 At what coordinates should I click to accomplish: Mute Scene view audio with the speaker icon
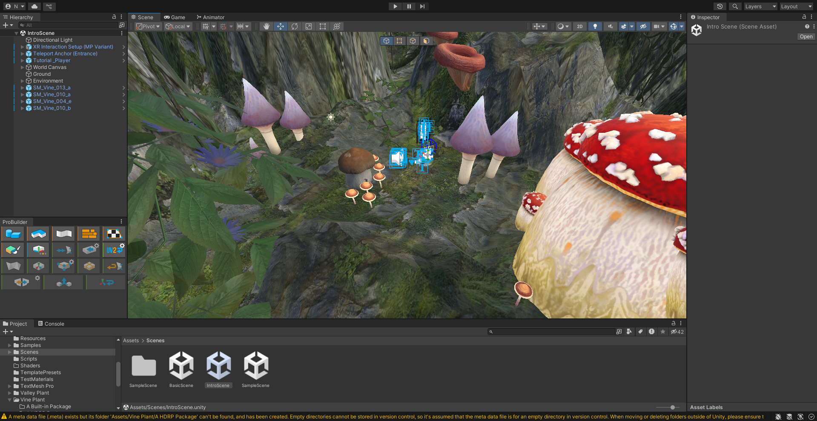tap(610, 26)
